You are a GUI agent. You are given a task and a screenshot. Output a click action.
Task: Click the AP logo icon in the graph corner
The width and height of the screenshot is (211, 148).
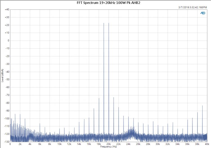[203, 13]
